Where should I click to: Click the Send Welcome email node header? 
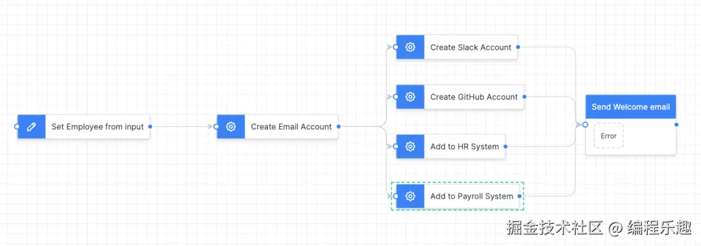[x=630, y=107]
